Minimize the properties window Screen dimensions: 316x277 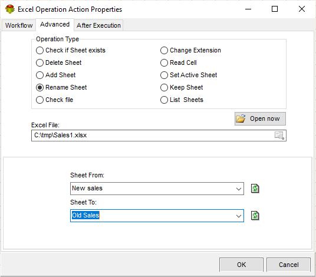pyautogui.click(x=248, y=9)
